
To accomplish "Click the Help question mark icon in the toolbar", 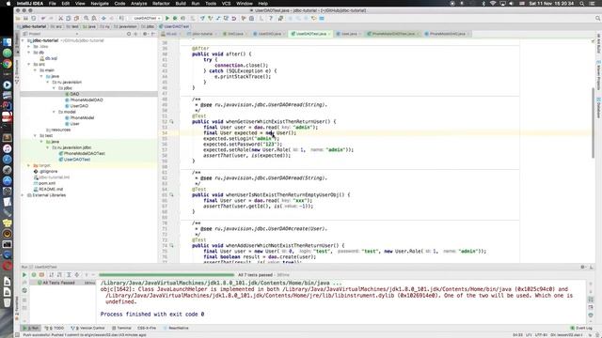I will pos(271,19).
